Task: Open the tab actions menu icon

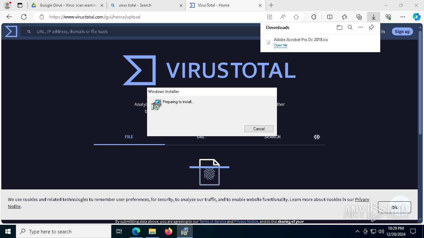Action: click(20, 5)
